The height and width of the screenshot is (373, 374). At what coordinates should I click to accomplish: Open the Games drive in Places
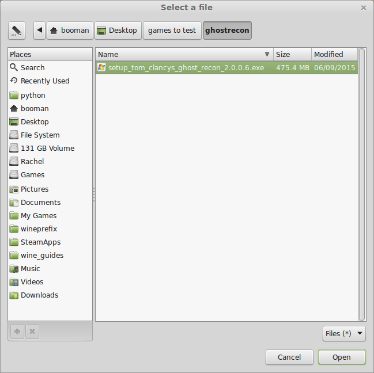click(50, 175)
